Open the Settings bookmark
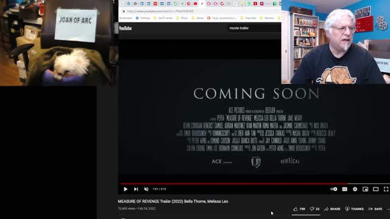Viewport: 390px width, 219px height. coord(143,18)
